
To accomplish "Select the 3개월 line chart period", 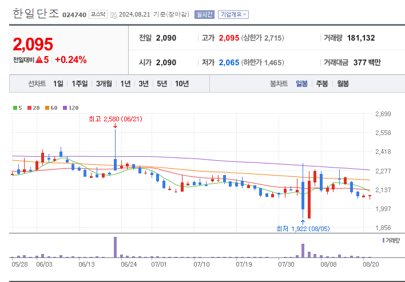I will point(104,84).
